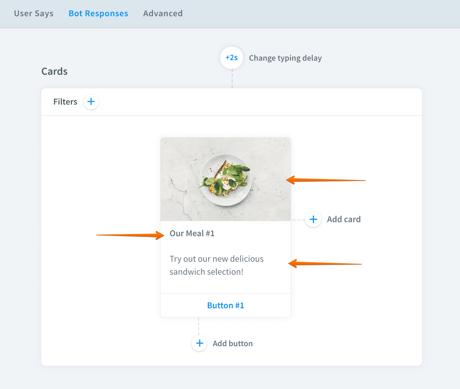
Task: Switch to the User Says tab
Action: point(34,14)
